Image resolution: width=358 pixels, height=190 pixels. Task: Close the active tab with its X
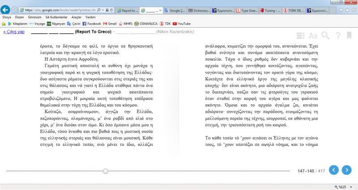tap(160, 10)
